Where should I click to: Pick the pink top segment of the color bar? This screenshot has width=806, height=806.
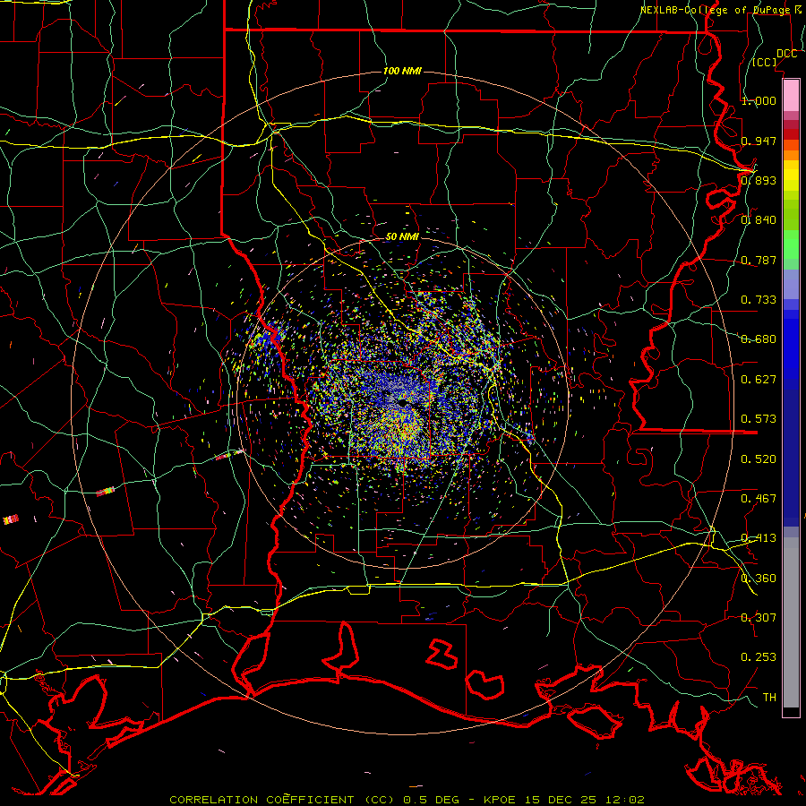(x=791, y=96)
